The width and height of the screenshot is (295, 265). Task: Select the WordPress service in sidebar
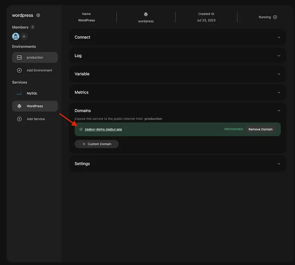point(35,106)
